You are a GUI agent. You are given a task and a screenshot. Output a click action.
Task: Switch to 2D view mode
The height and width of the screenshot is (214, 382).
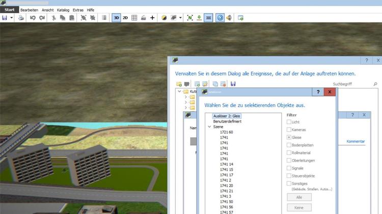(125, 18)
